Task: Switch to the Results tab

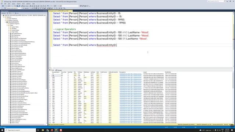Action: pos(52,70)
